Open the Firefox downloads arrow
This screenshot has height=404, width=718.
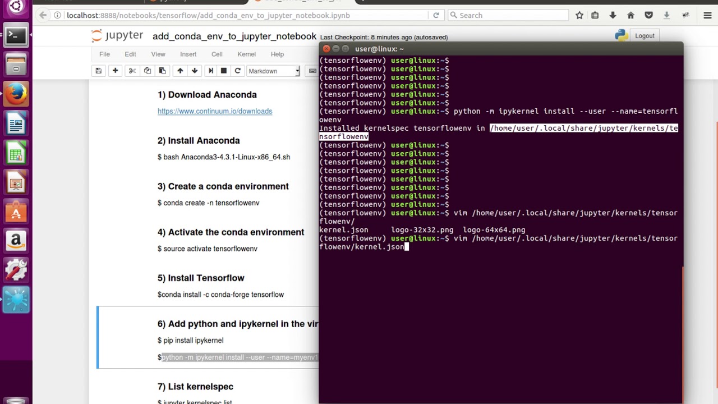(613, 15)
